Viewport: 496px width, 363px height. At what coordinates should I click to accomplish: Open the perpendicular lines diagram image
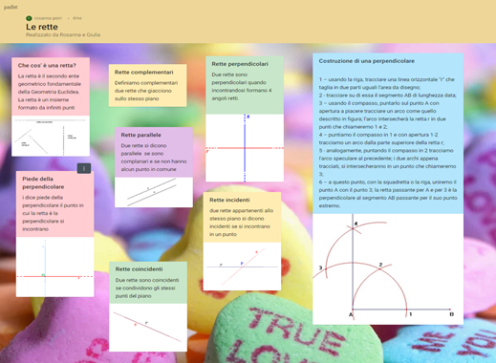245,148
